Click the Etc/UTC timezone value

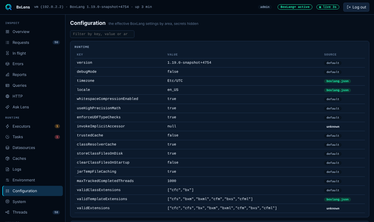(x=175, y=81)
